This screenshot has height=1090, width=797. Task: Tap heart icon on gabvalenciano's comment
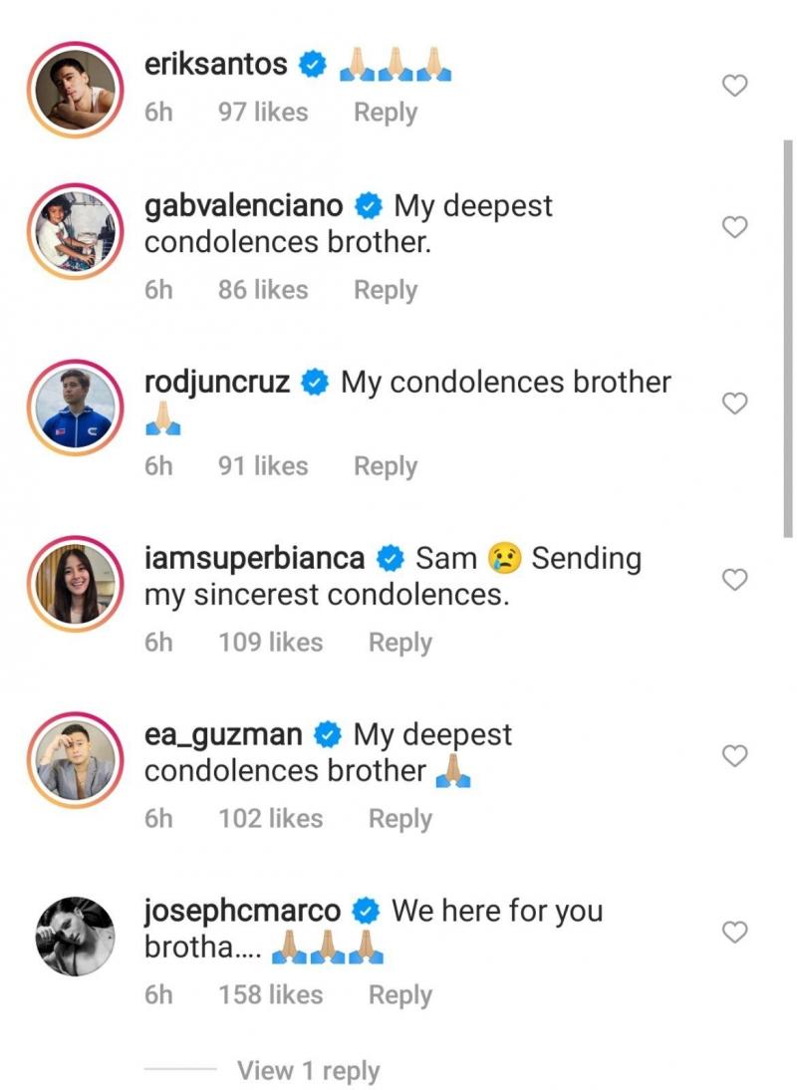click(x=734, y=228)
